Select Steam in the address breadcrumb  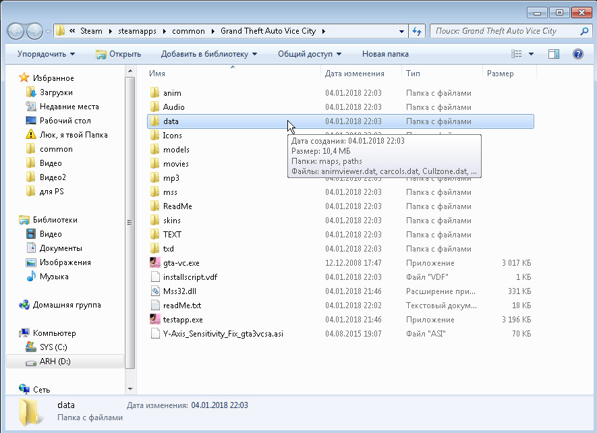pyautogui.click(x=91, y=31)
